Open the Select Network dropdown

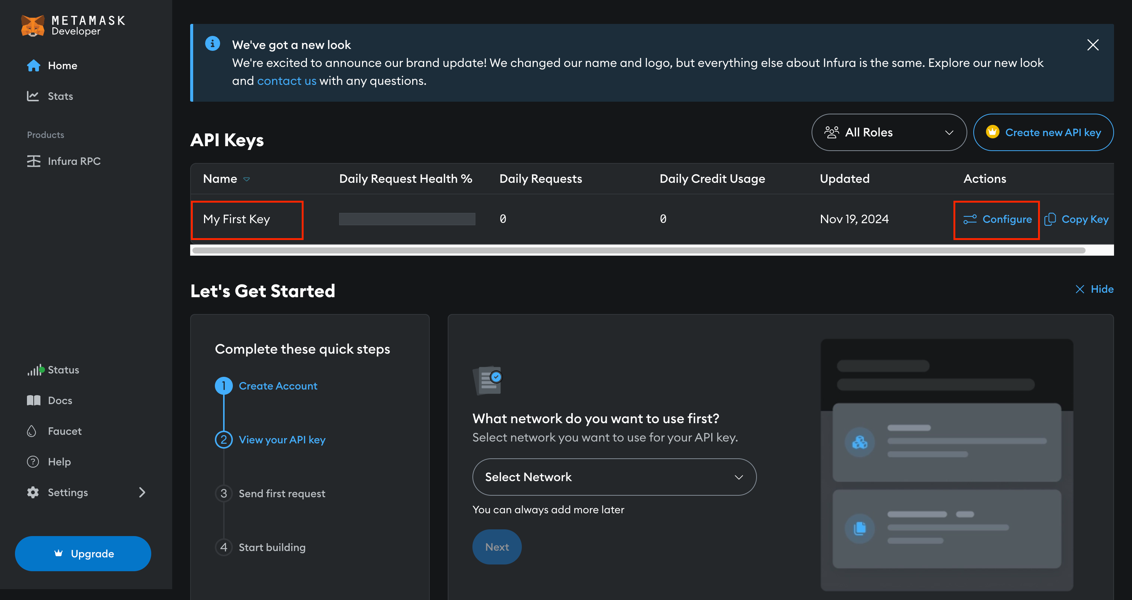click(x=614, y=477)
